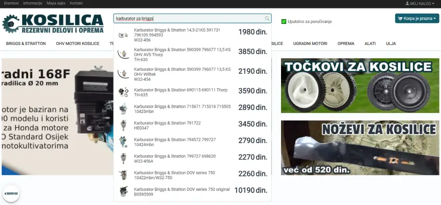Select result Karburator 13,5 KS OHV AVS Thorp
The height and width of the screenshot is (205, 441).
pos(182,52)
